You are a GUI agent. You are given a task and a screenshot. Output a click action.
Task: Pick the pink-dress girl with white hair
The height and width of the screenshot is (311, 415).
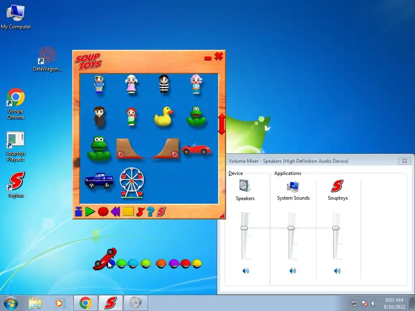(x=131, y=83)
